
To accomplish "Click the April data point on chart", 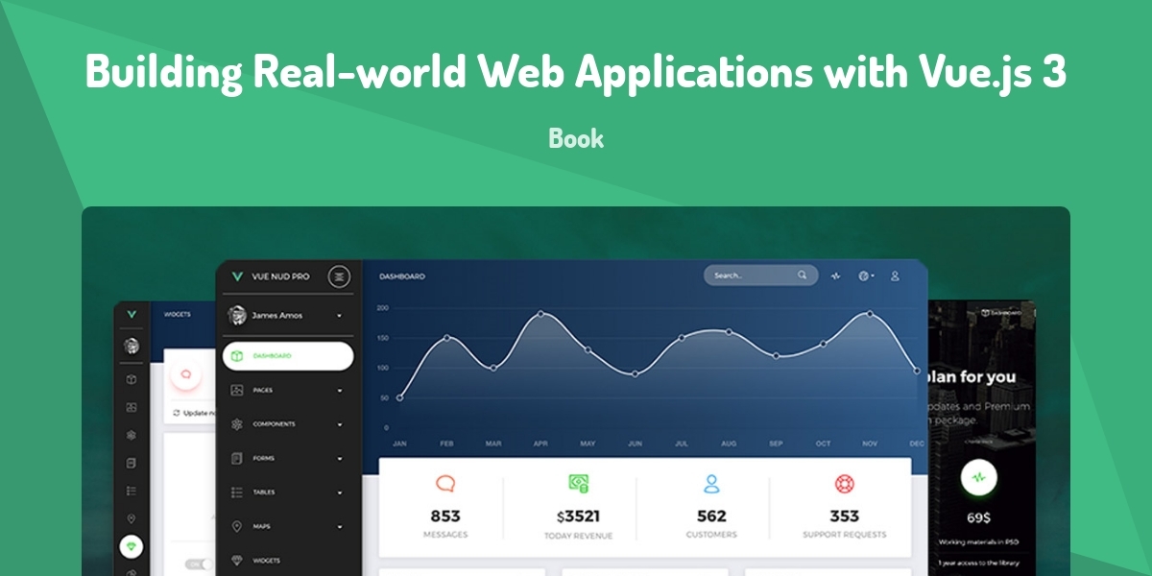I will 540,314.
